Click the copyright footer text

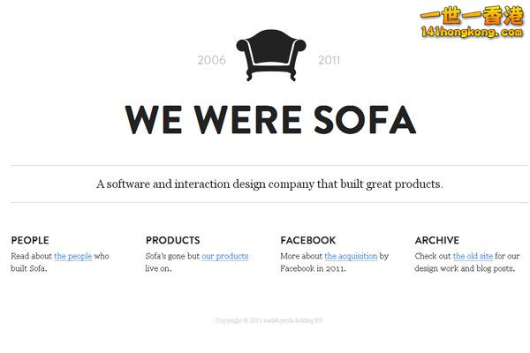(269, 320)
